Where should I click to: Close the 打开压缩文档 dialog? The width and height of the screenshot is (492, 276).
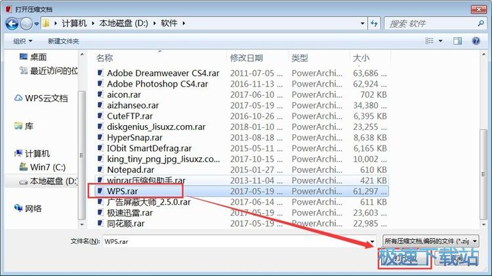[479, 9]
